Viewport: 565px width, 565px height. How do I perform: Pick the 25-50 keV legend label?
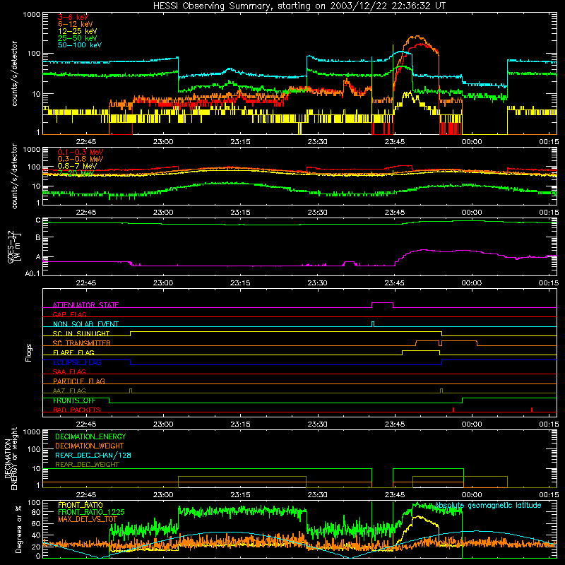(x=78, y=38)
